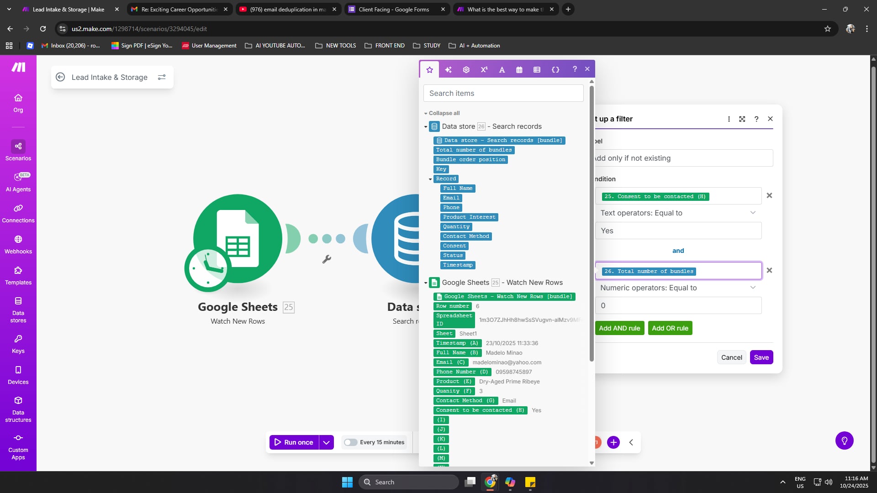Remove the Consent to be contacted condition

point(769,195)
